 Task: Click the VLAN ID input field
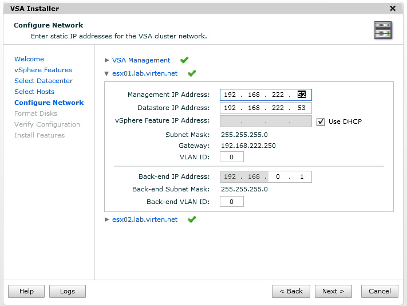(x=231, y=157)
